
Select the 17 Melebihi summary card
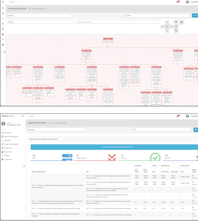(180, 157)
